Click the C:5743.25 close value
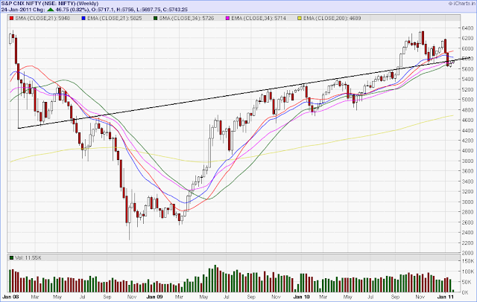477x302 pixels. 175,10
